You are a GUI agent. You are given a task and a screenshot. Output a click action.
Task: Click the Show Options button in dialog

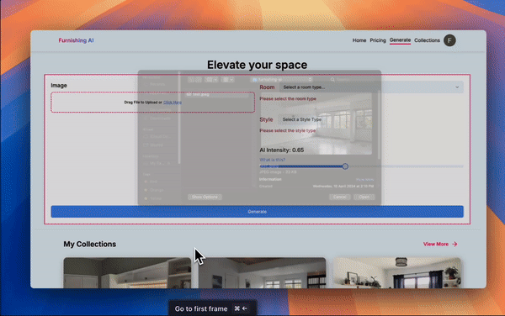click(205, 197)
